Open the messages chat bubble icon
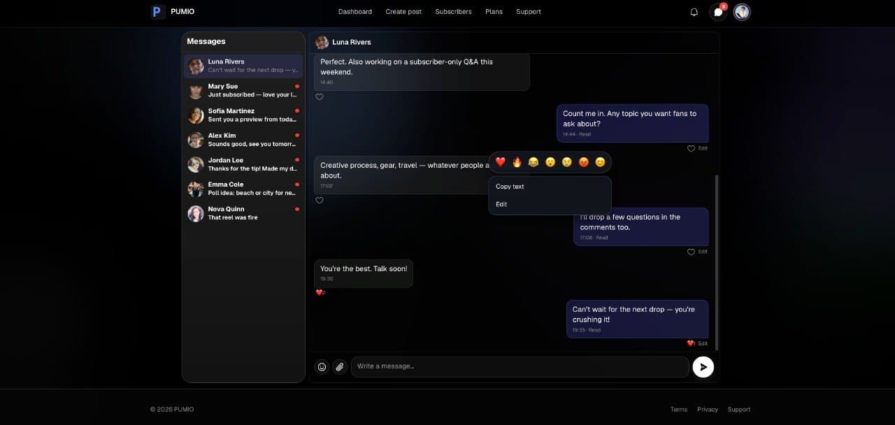This screenshot has width=895, height=425. pyautogui.click(x=718, y=12)
